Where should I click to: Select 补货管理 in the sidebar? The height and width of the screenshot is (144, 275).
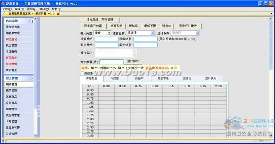tap(11, 134)
